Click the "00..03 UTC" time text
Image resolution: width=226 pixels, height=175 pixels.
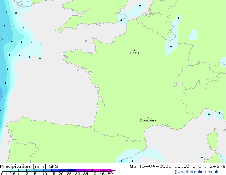point(188,166)
